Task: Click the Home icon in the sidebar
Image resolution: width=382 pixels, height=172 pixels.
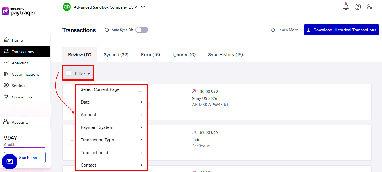Action: pos(6,40)
